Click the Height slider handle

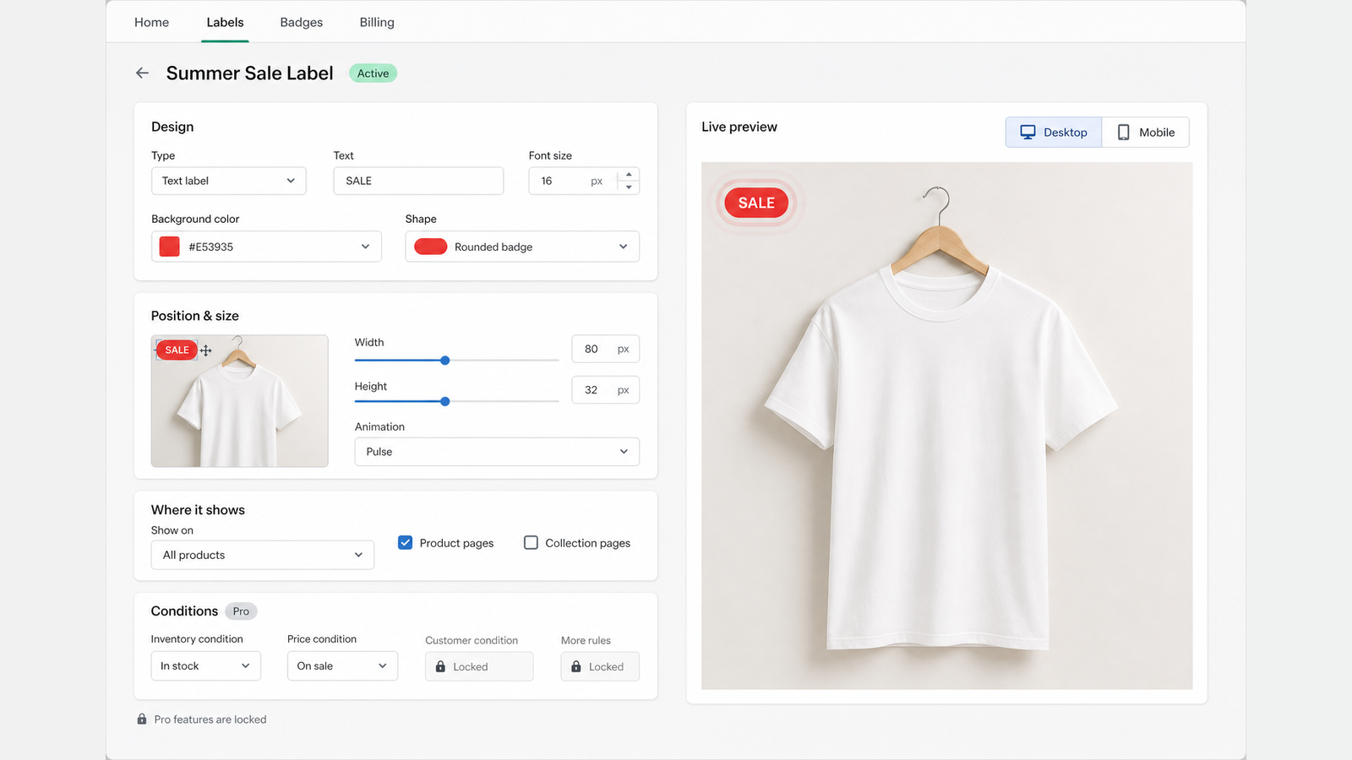[x=445, y=402]
